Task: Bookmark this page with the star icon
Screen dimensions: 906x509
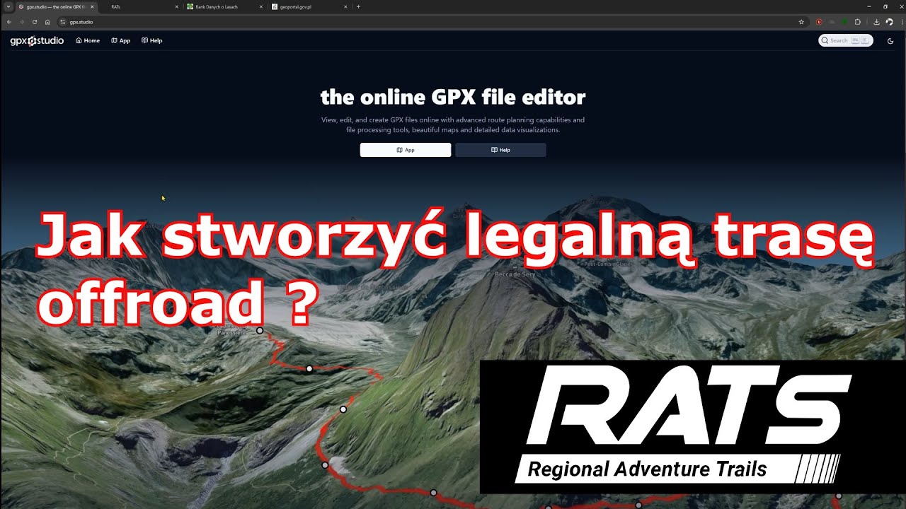Action: (x=801, y=22)
